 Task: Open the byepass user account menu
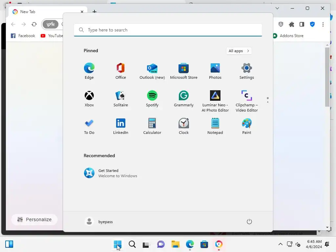pos(99,221)
